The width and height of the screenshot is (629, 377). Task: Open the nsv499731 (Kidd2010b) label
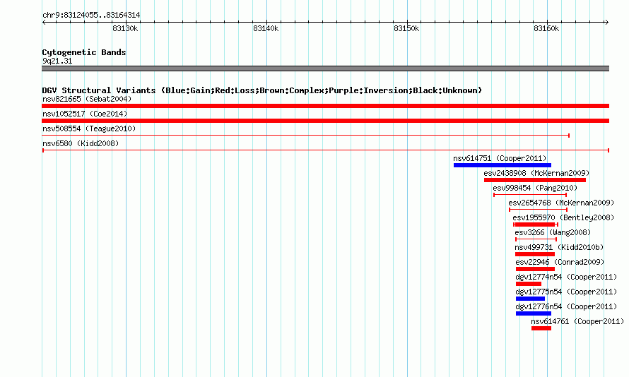tap(559, 247)
